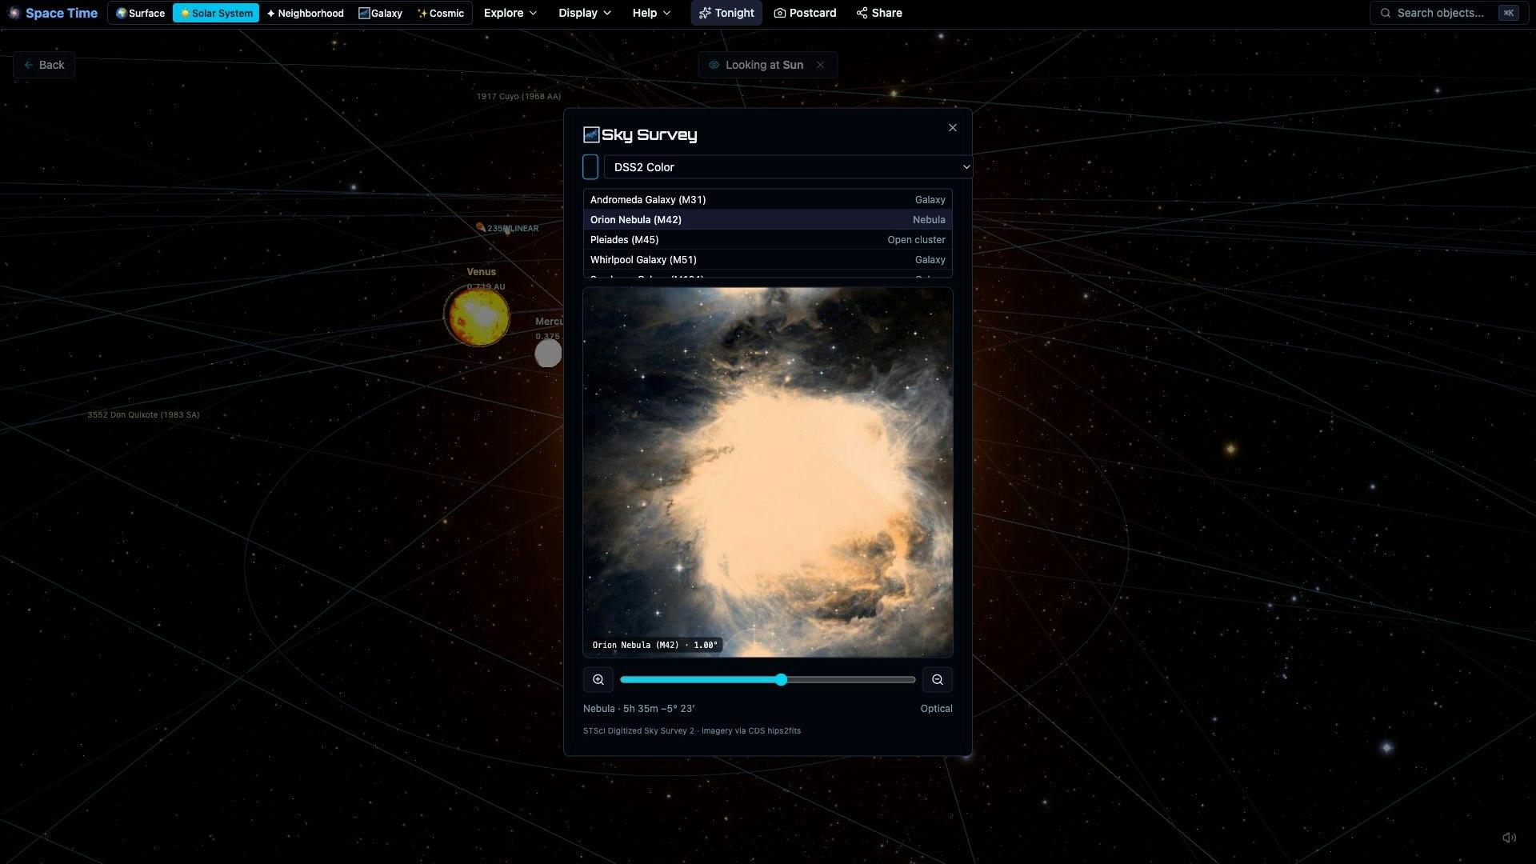Click the comet icon by 235P/LINEAR
Viewport: 1536px width, 864px height.
[480, 227]
